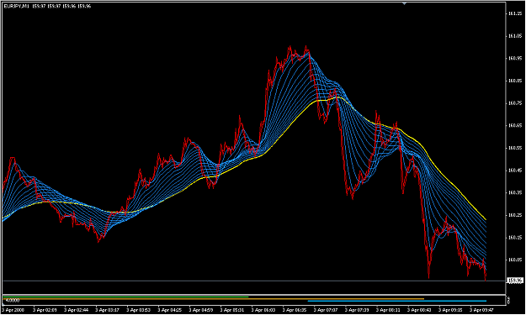The image size is (526, 315).
Task: Click the 4.0000 indicator value label
Action: [x=13, y=301]
